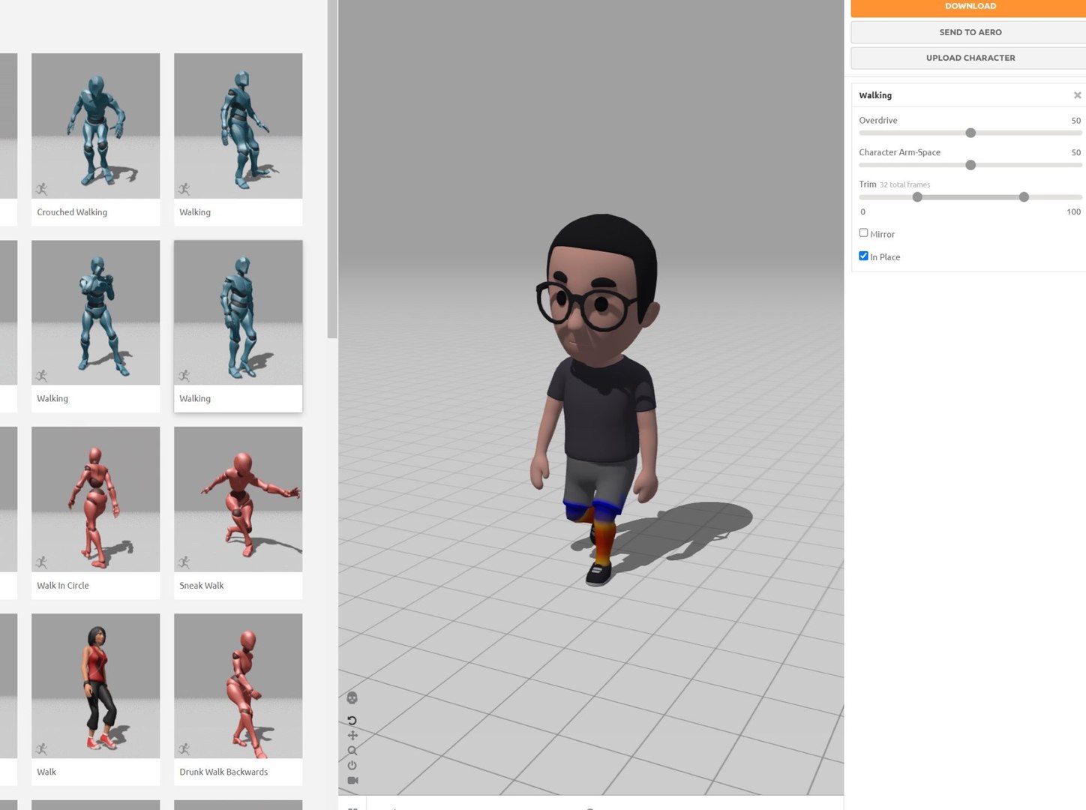
Task: Click running-man icon on Walk In Circle card
Action: pyautogui.click(x=42, y=562)
